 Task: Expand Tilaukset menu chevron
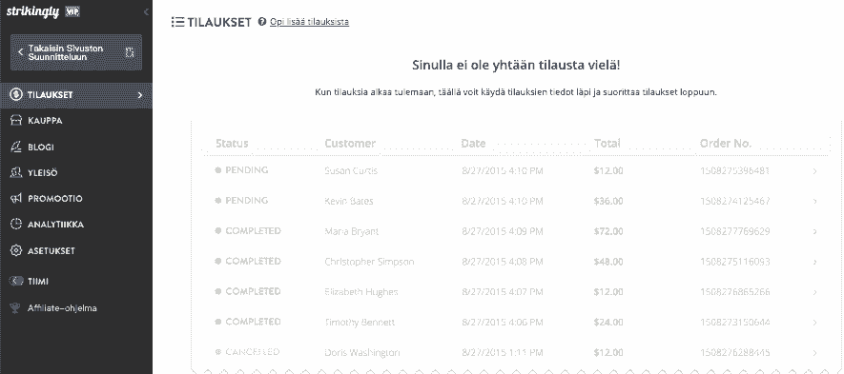[x=140, y=94]
